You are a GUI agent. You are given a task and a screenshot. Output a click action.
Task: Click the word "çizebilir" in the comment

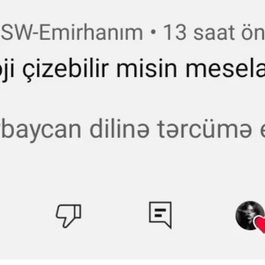(66, 69)
